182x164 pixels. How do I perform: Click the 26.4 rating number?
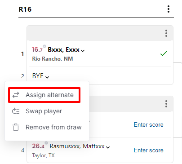tap(38, 146)
